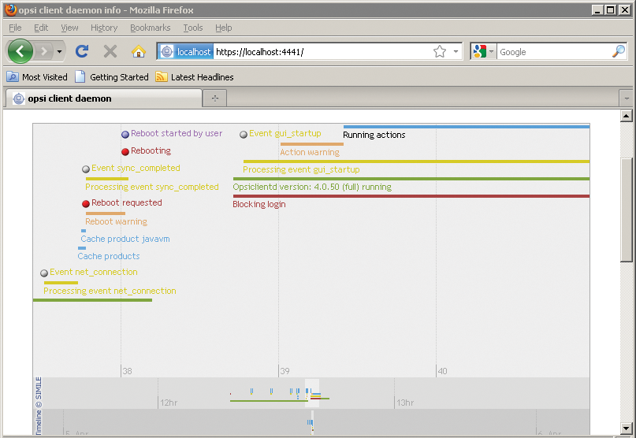Open the Tools menu
Screen dimensions: 636x438
pyautogui.click(x=192, y=28)
